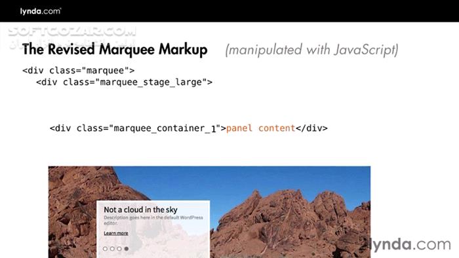The width and height of the screenshot is (459, 258).
Task: Click orange 'panel content' text
Action: (260, 128)
